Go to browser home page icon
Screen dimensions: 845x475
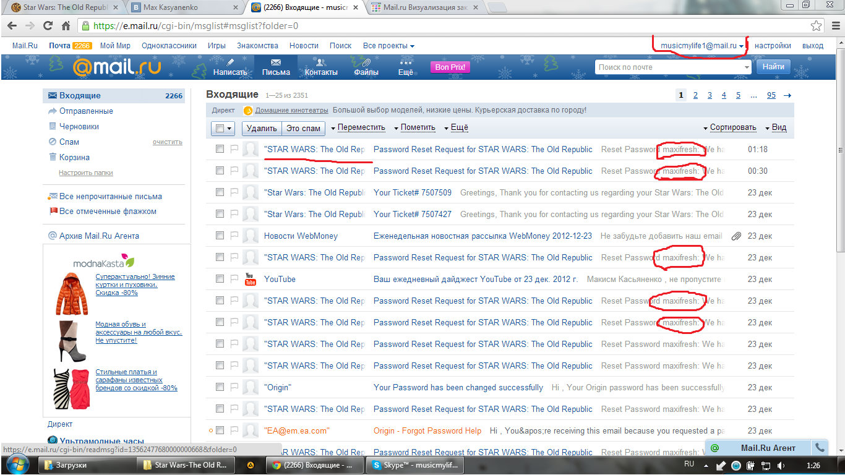click(x=66, y=26)
